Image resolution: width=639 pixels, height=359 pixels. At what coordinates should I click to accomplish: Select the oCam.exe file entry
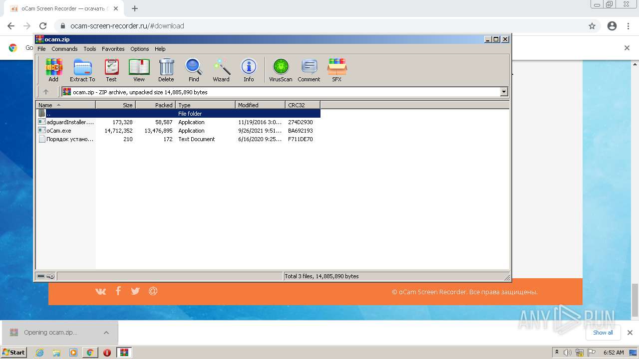click(x=178, y=131)
